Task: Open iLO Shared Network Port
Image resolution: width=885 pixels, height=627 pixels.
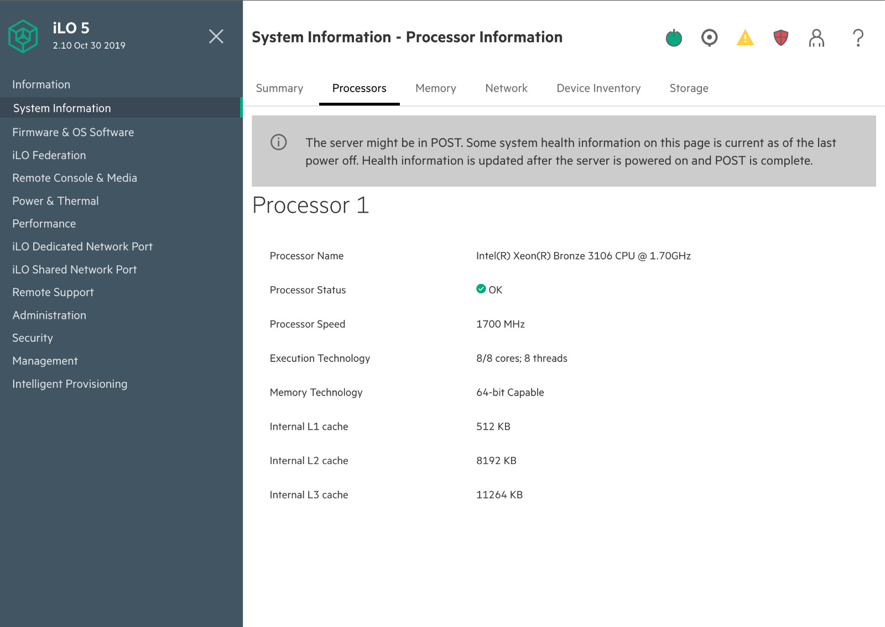Action: (75, 270)
